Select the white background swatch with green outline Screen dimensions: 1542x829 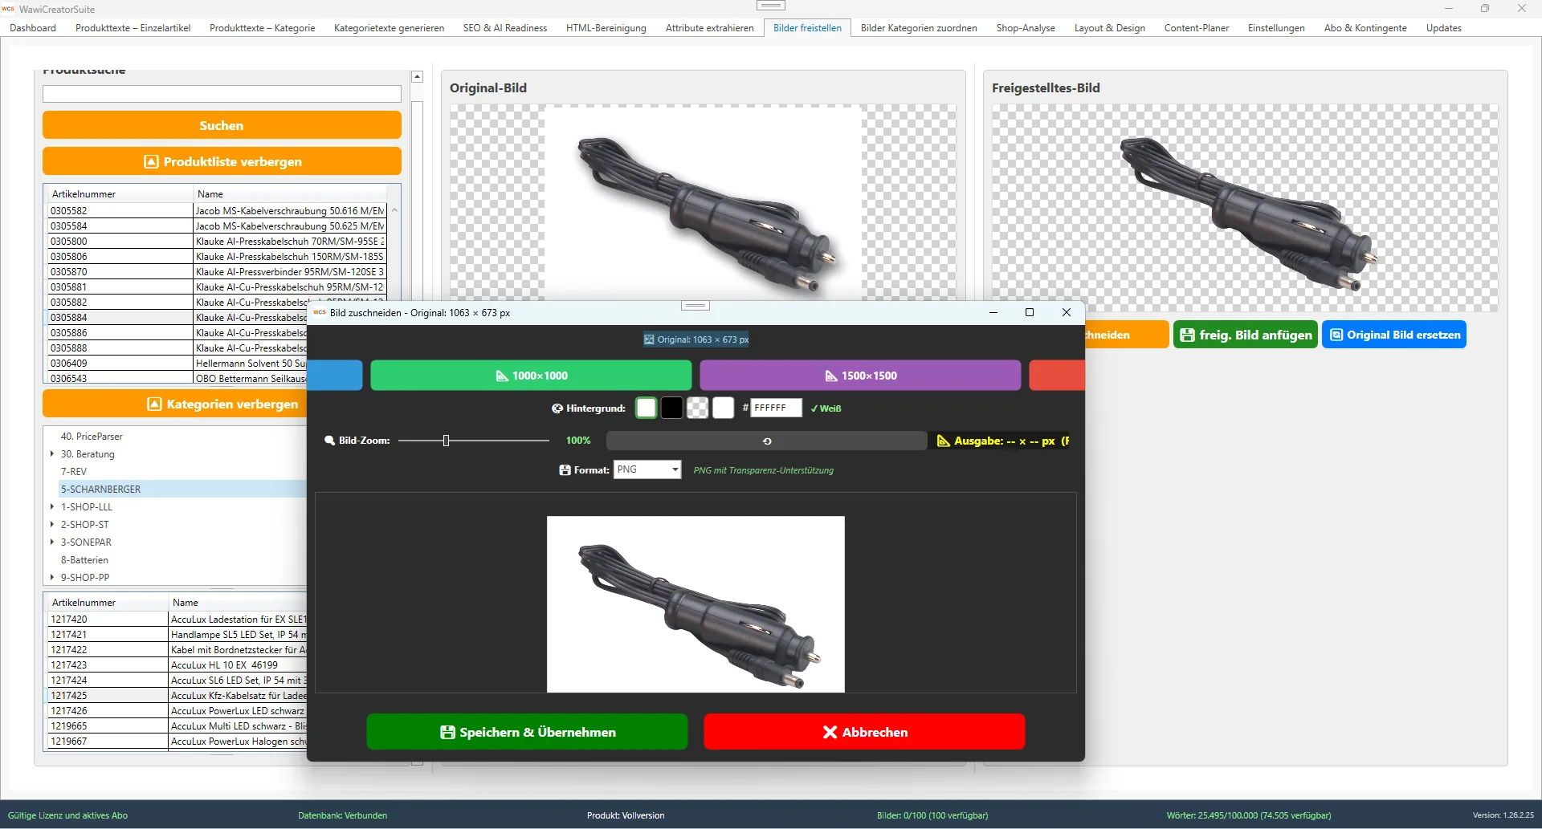click(646, 408)
